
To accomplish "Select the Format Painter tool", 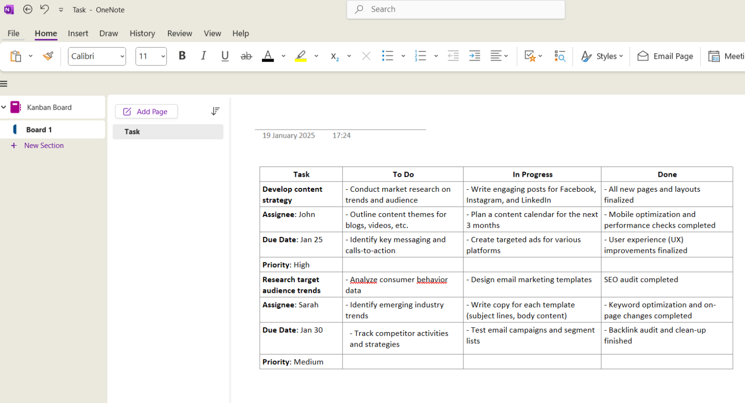I will (x=47, y=56).
